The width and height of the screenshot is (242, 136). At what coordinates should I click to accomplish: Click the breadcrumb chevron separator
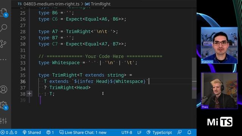82,4
